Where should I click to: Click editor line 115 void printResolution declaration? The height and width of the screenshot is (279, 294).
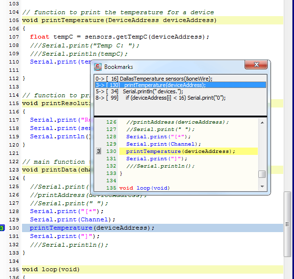[x=56, y=104]
